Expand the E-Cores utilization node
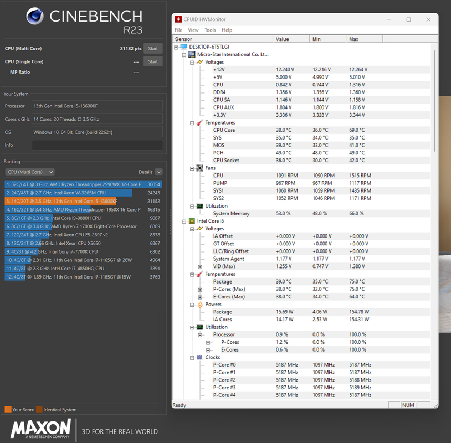The image size is (451, 443). tap(208, 350)
